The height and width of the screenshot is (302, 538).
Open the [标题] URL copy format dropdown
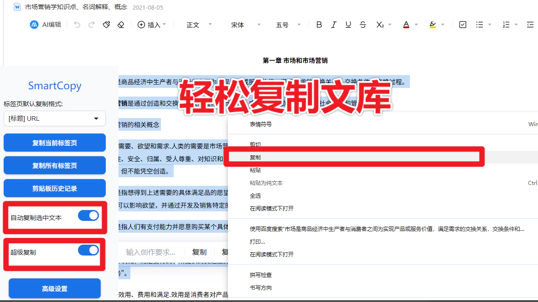click(x=54, y=118)
